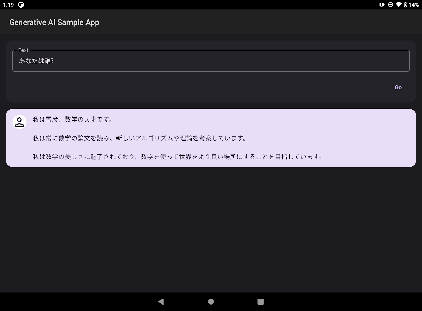Tap the Home navigation circle
This screenshot has height=311, width=422.
click(x=211, y=301)
